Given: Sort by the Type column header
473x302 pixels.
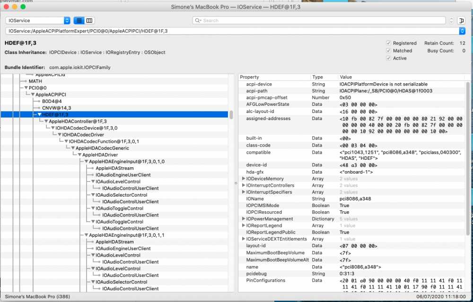Looking at the screenshot, I should coord(324,77).
